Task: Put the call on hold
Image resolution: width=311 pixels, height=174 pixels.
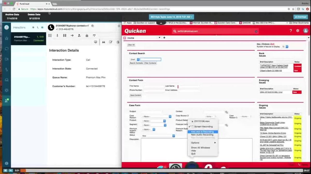Action: coord(65,35)
